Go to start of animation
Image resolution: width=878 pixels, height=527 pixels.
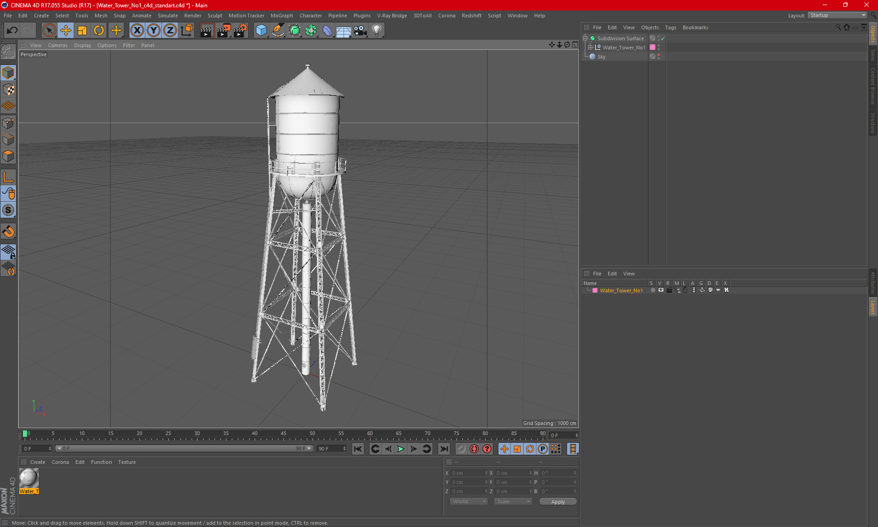pyautogui.click(x=358, y=449)
